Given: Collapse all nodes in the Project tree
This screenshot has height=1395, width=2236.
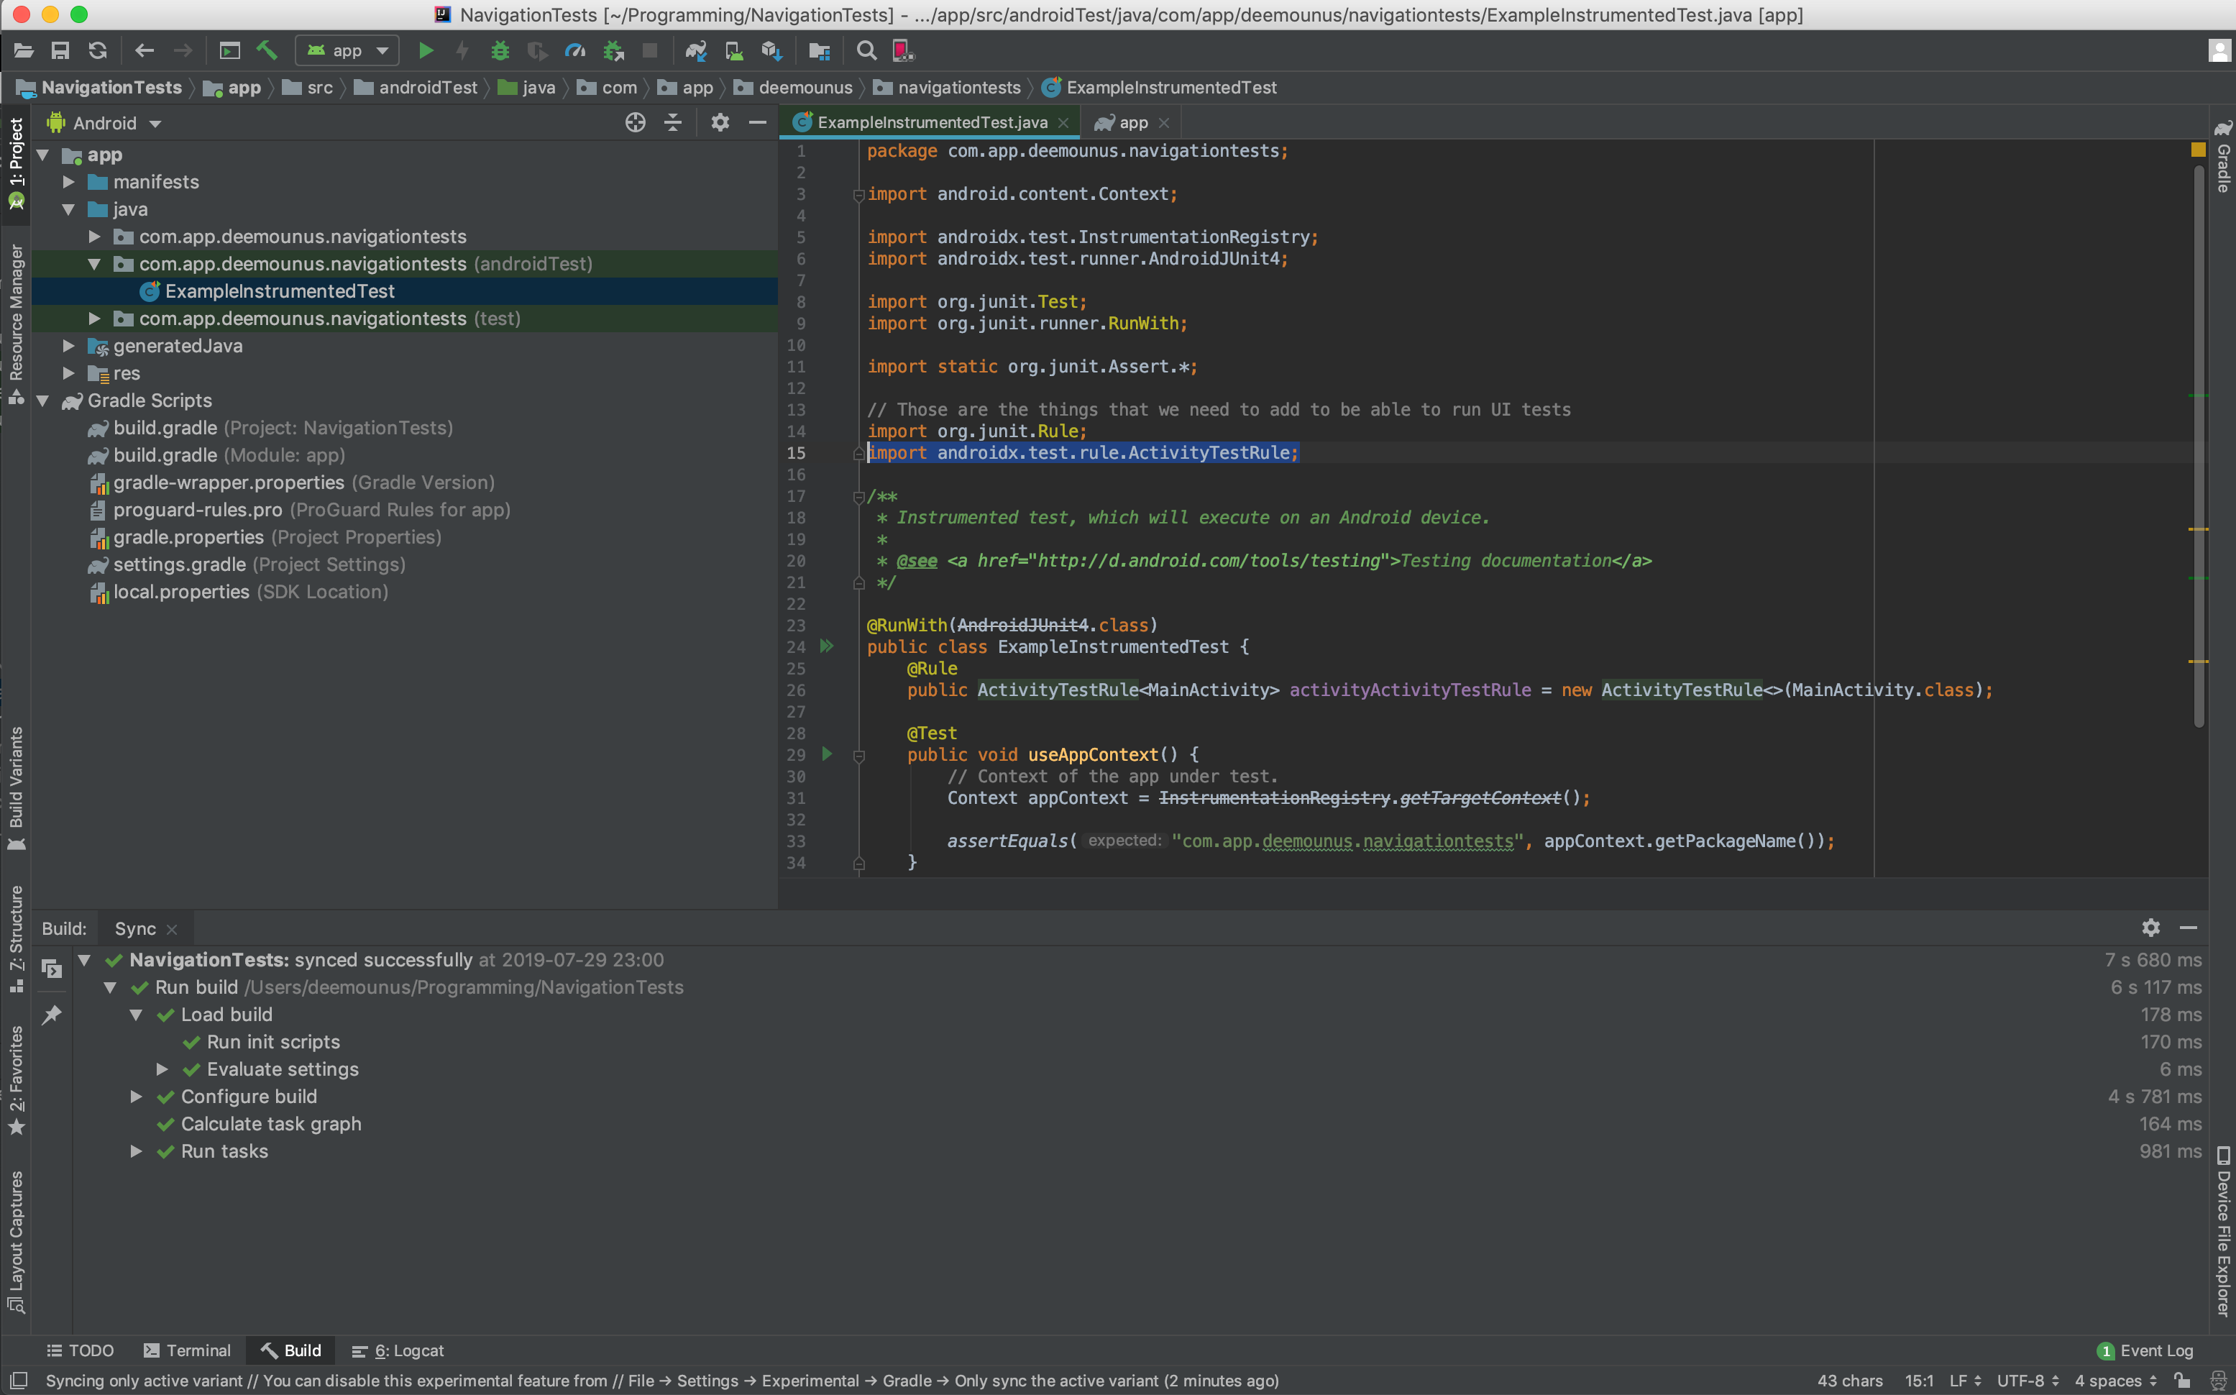Looking at the screenshot, I should click(672, 122).
